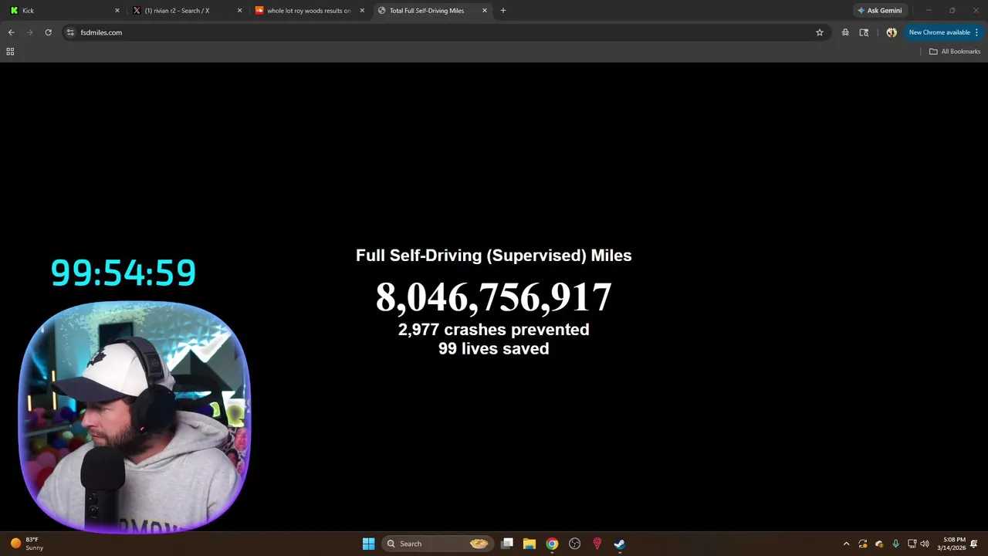
Task: Open the All Bookmarks folder
Action: tap(955, 52)
